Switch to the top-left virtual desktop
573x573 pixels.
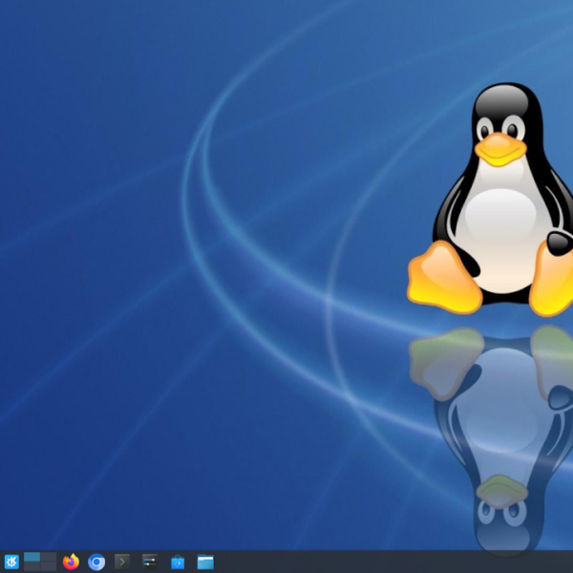[32, 557]
